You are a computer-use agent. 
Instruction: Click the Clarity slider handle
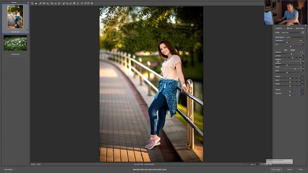pyautogui.click(x=290, y=82)
